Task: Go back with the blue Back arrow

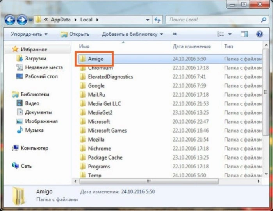Action: tap(10, 20)
